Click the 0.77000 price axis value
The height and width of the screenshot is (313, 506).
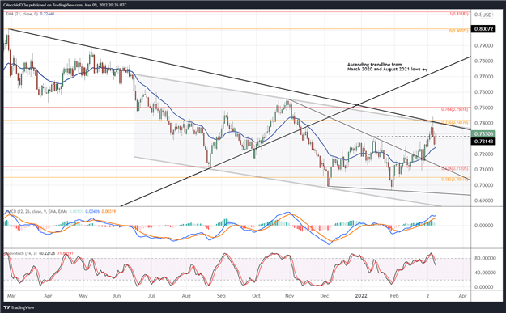coord(483,77)
